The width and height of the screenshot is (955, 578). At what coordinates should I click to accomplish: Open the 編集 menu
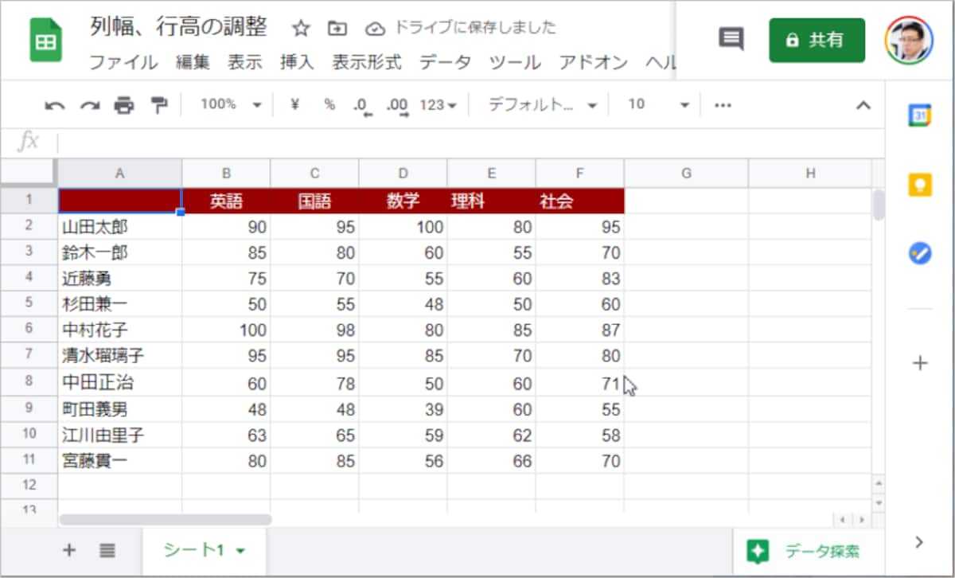coord(193,62)
